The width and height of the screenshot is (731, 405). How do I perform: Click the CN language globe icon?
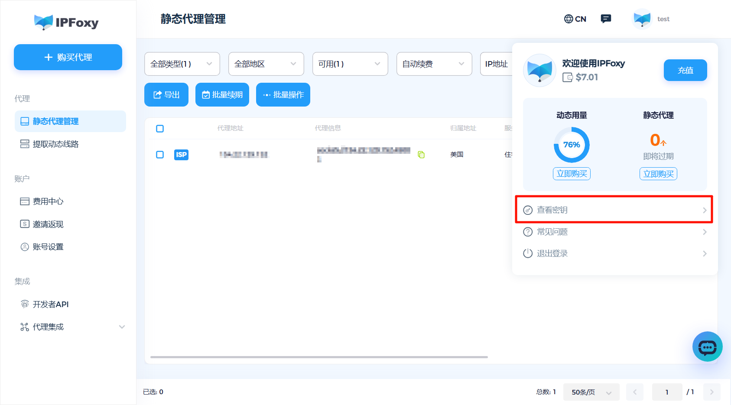pyautogui.click(x=569, y=19)
